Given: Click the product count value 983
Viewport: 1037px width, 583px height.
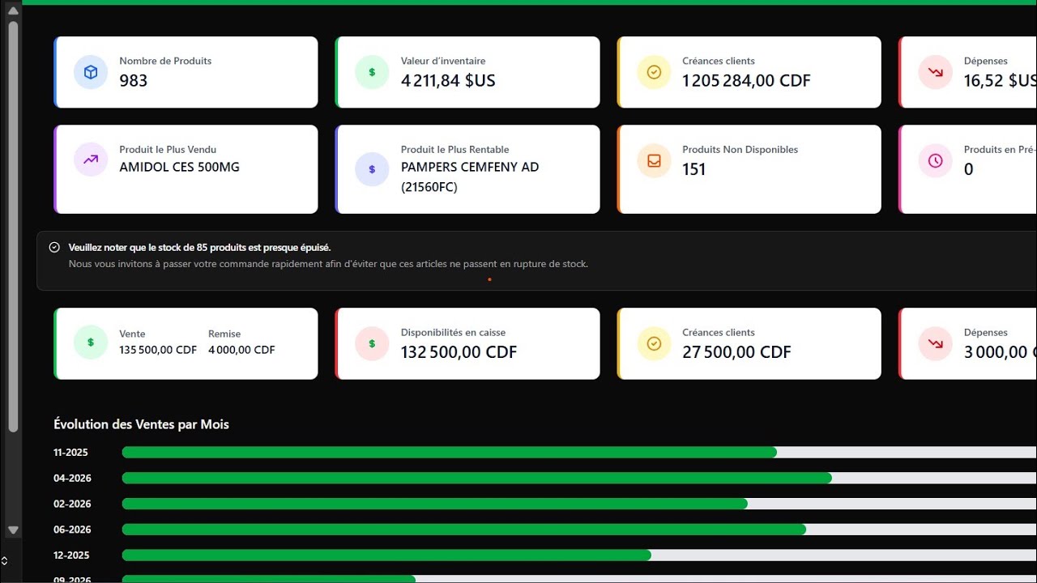Looking at the screenshot, I should [x=134, y=80].
